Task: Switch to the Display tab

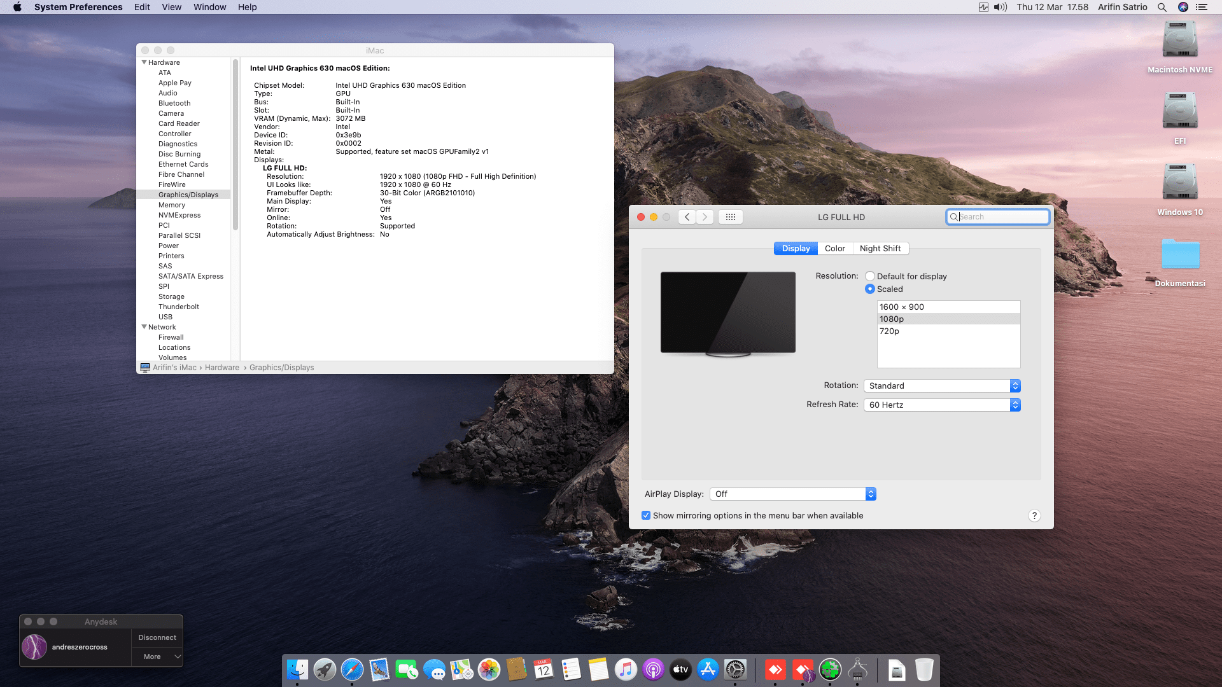Action: (796, 248)
